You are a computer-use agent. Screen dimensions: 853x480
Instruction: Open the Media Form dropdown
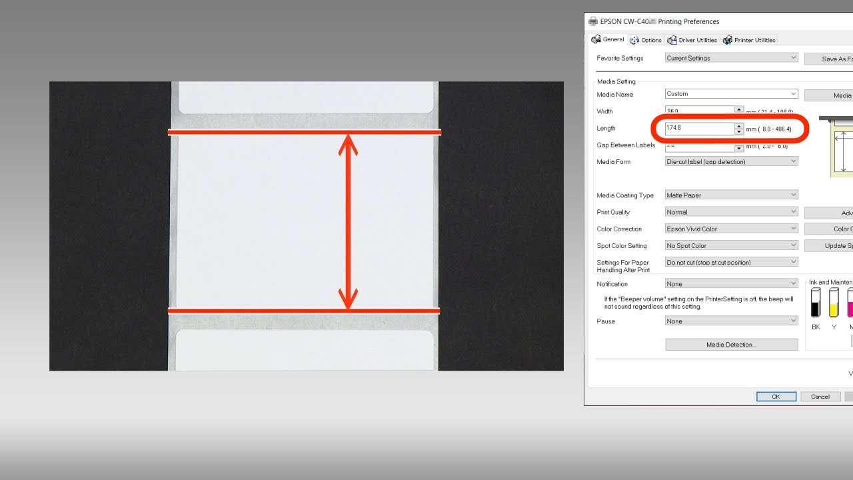point(731,161)
